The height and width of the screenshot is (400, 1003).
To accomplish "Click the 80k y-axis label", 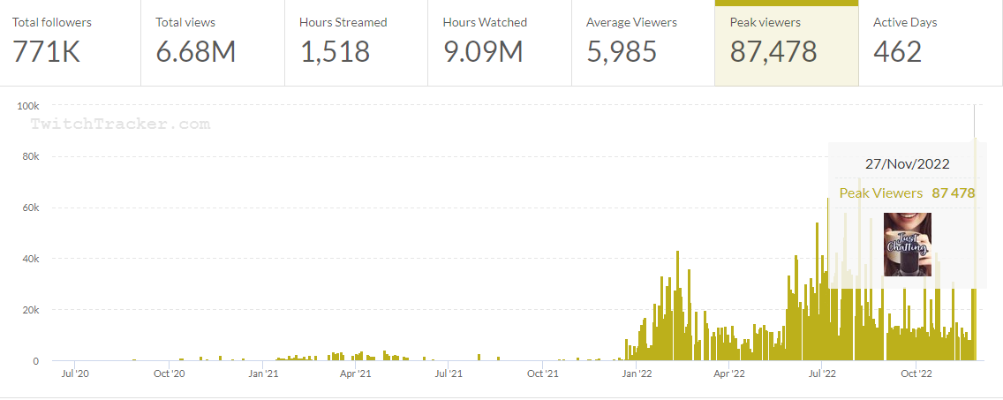I will (30, 157).
